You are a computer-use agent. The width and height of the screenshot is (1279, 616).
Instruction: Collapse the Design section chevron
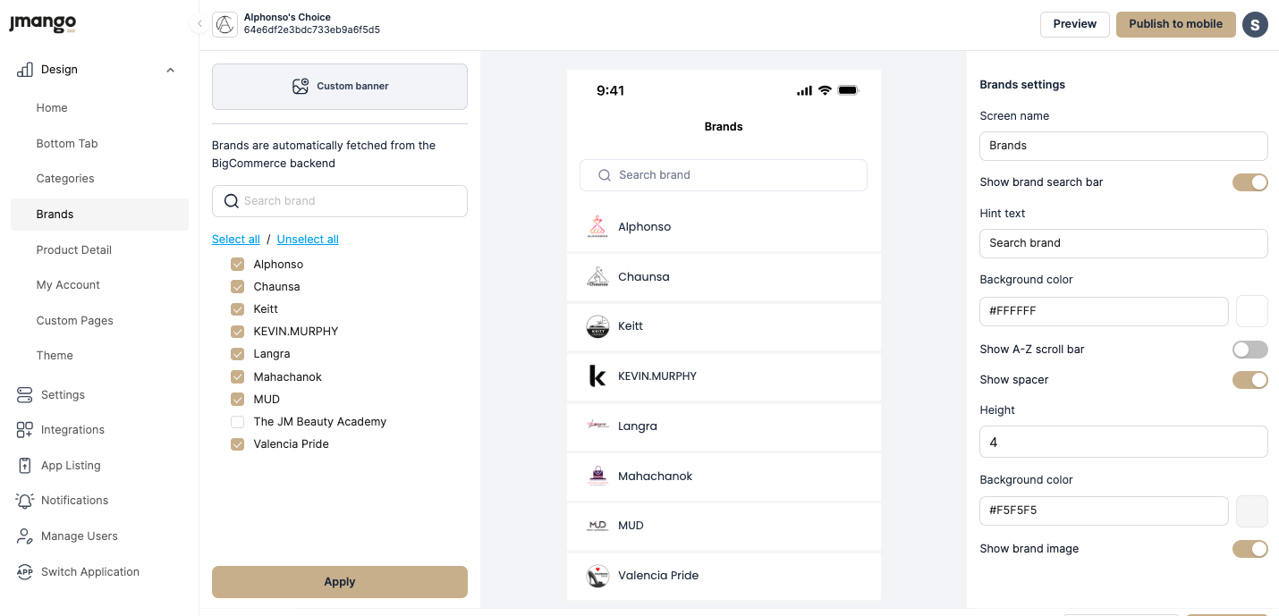170,70
